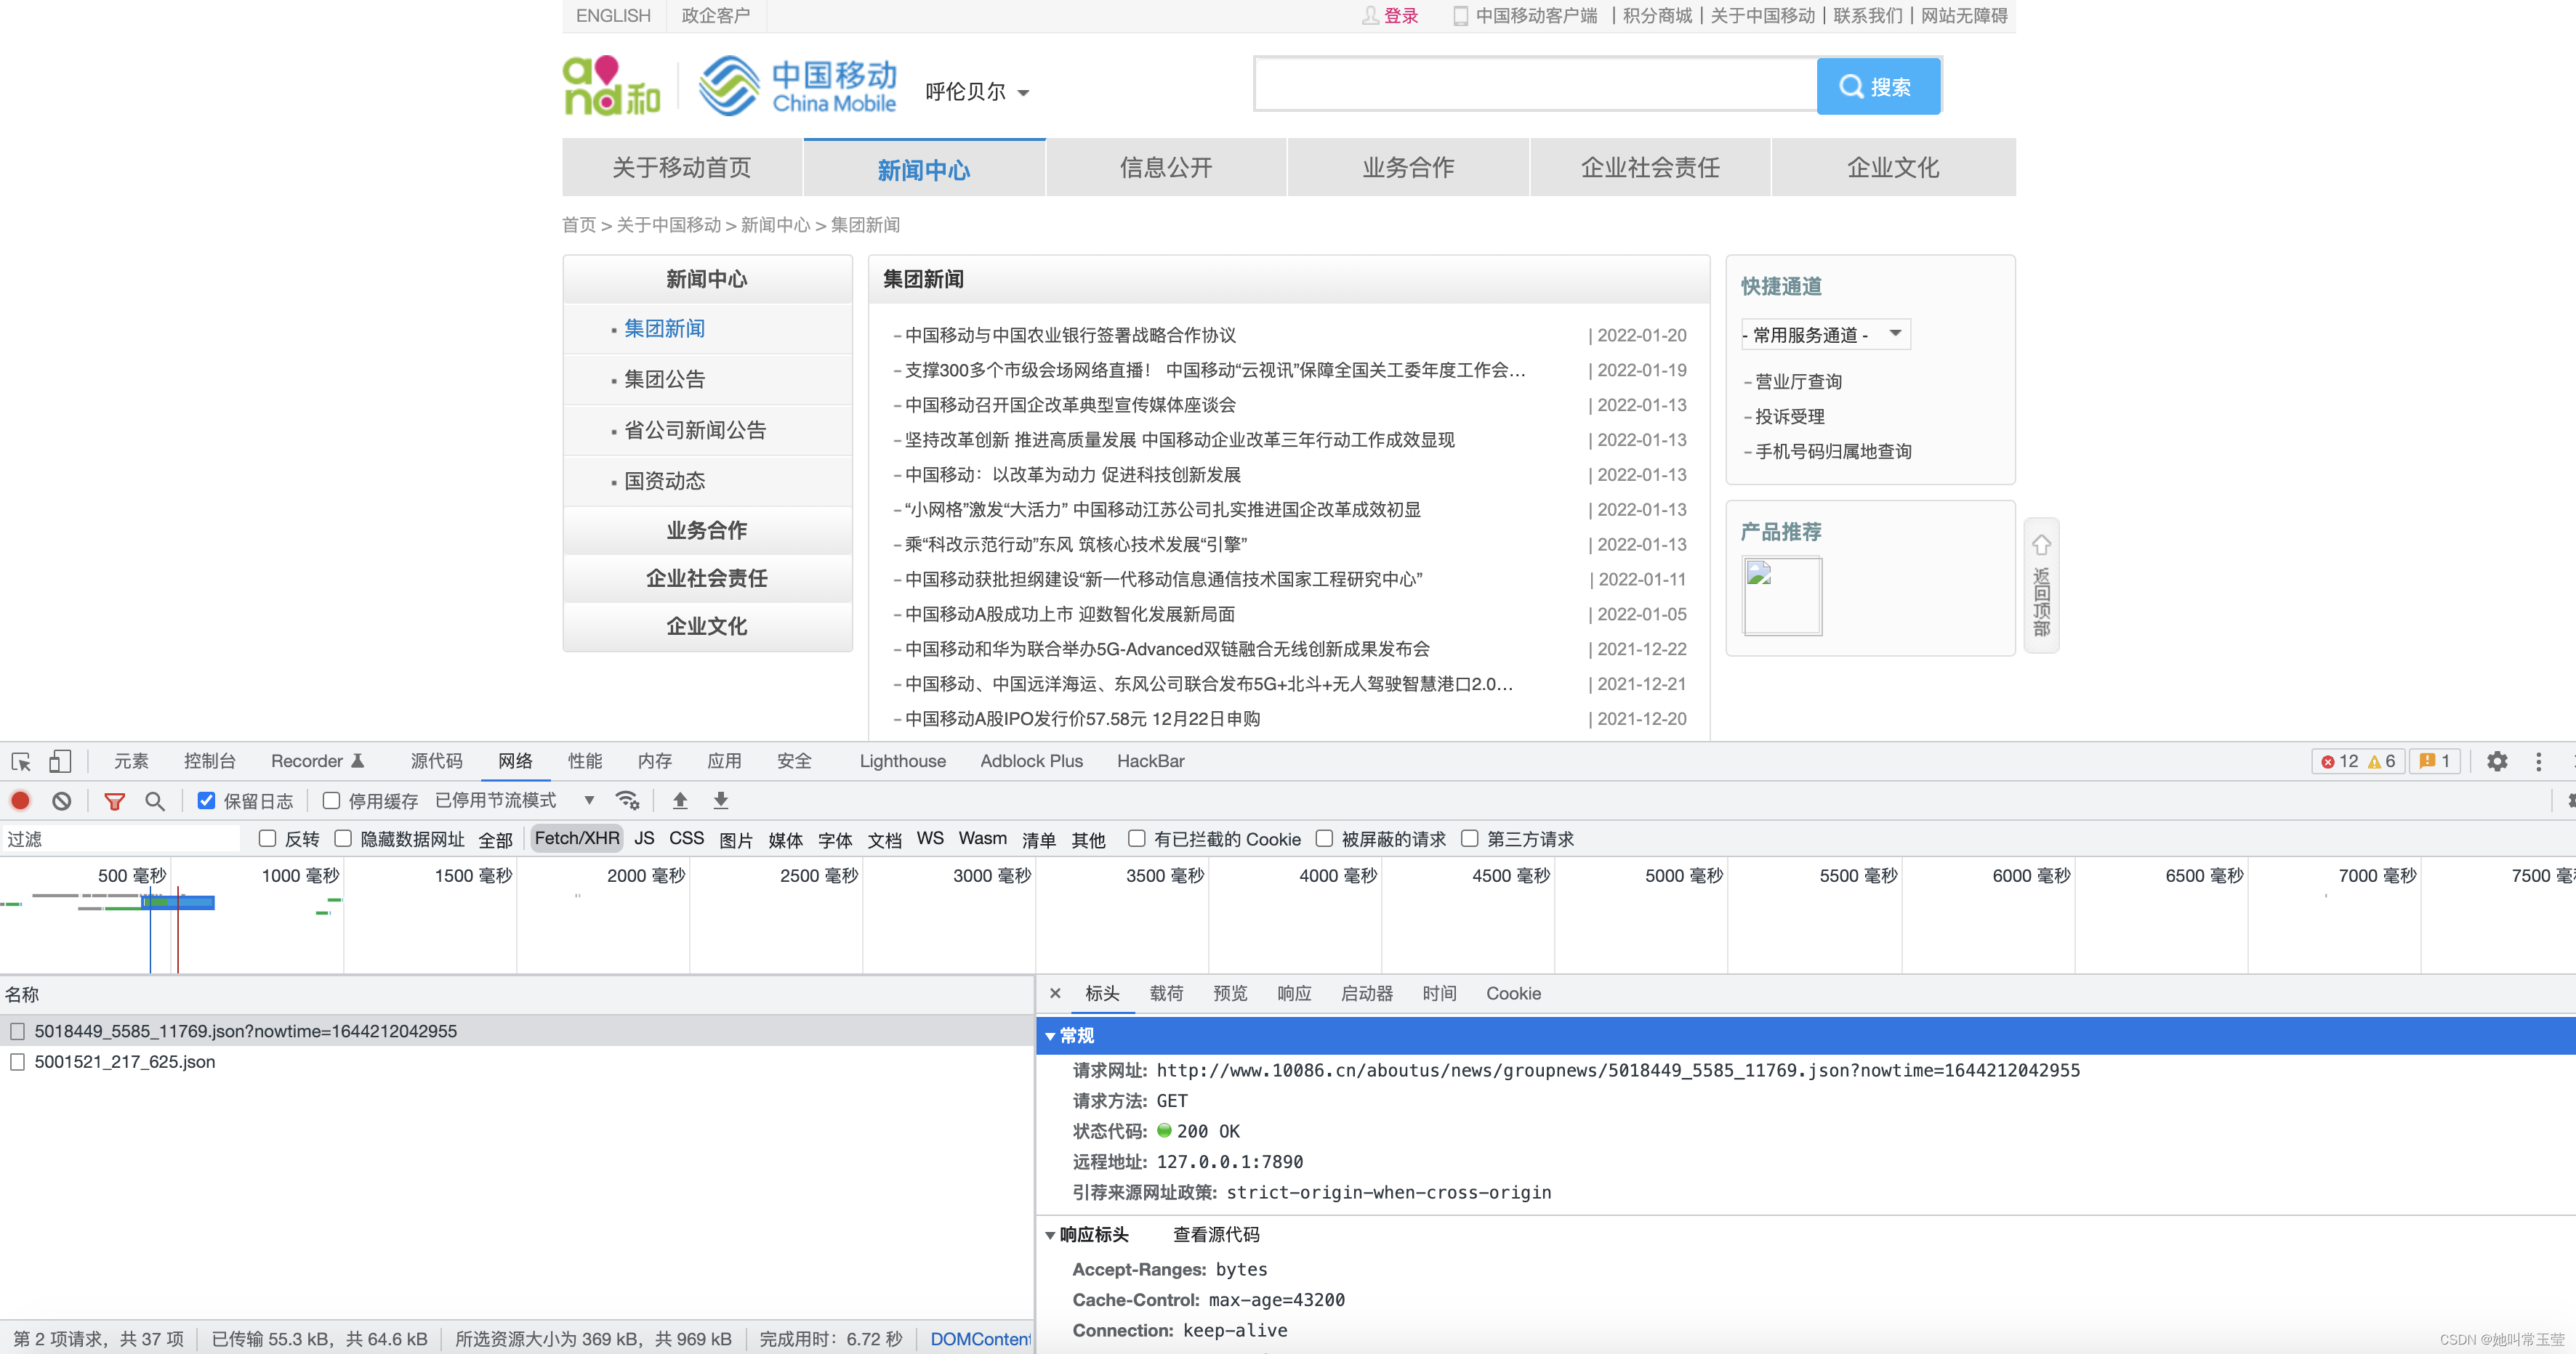Switch to the 控制台 tab
Screen dimensions: 2576x1354
pyautogui.click(x=210, y=761)
